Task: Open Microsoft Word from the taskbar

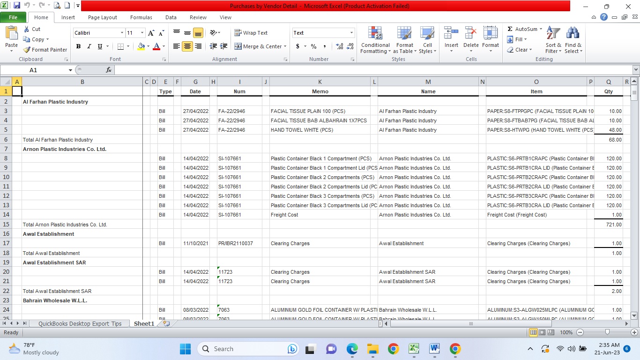Action: (x=434, y=349)
